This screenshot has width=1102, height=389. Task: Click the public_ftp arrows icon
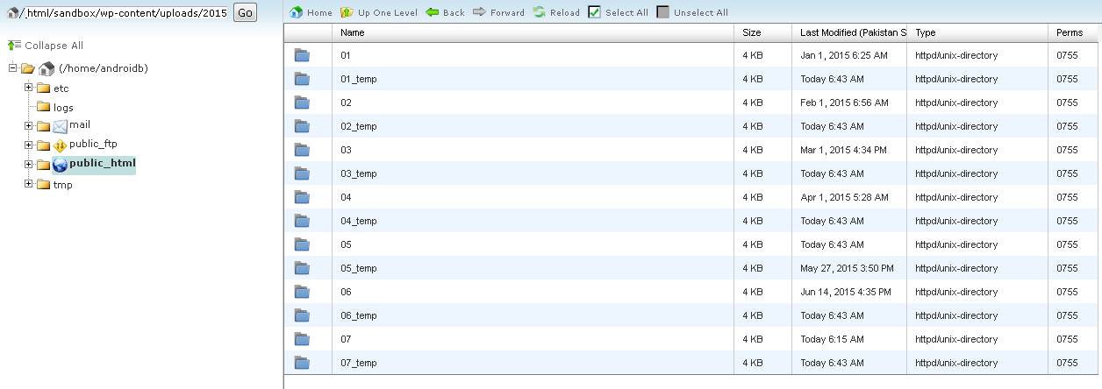pos(60,145)
